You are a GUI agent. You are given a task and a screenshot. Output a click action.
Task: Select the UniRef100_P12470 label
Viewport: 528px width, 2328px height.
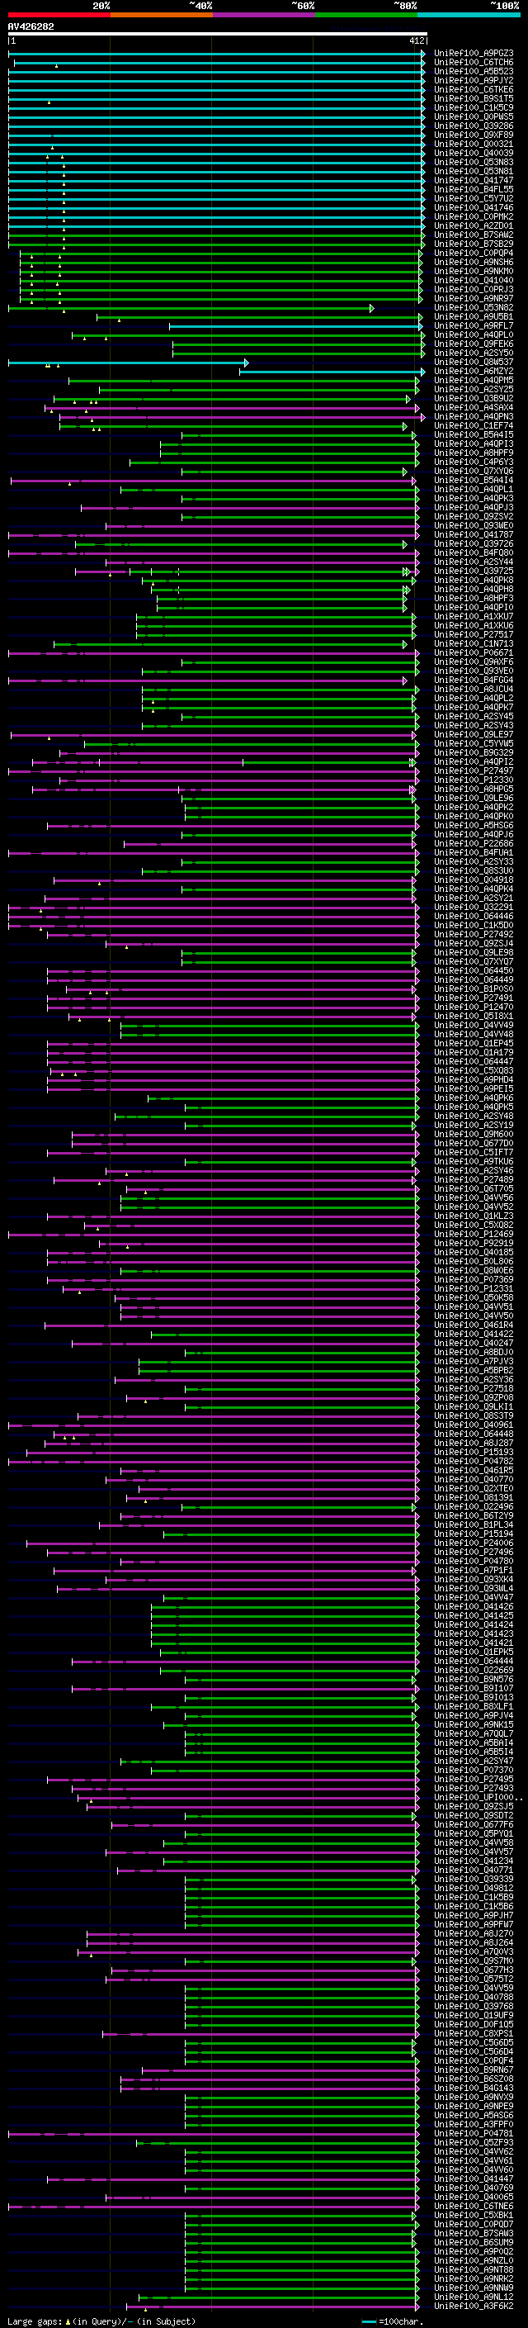pos(473,1007)
